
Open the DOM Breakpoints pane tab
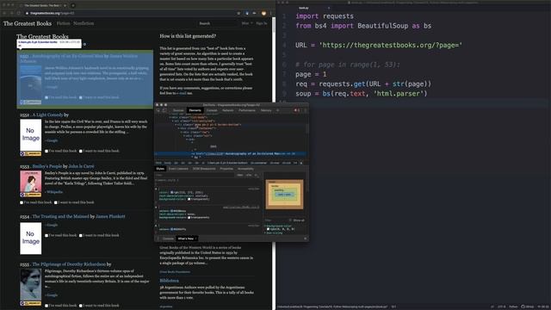pyautogui.click(x=204, y=169)
